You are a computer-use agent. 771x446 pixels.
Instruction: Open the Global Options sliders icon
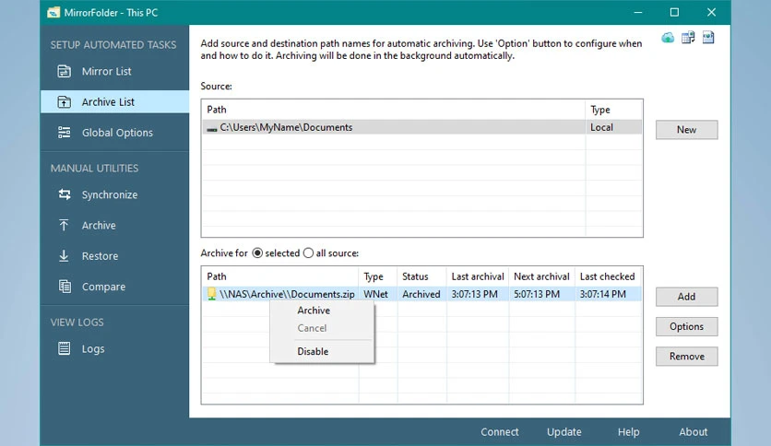(x=64, y=132)
